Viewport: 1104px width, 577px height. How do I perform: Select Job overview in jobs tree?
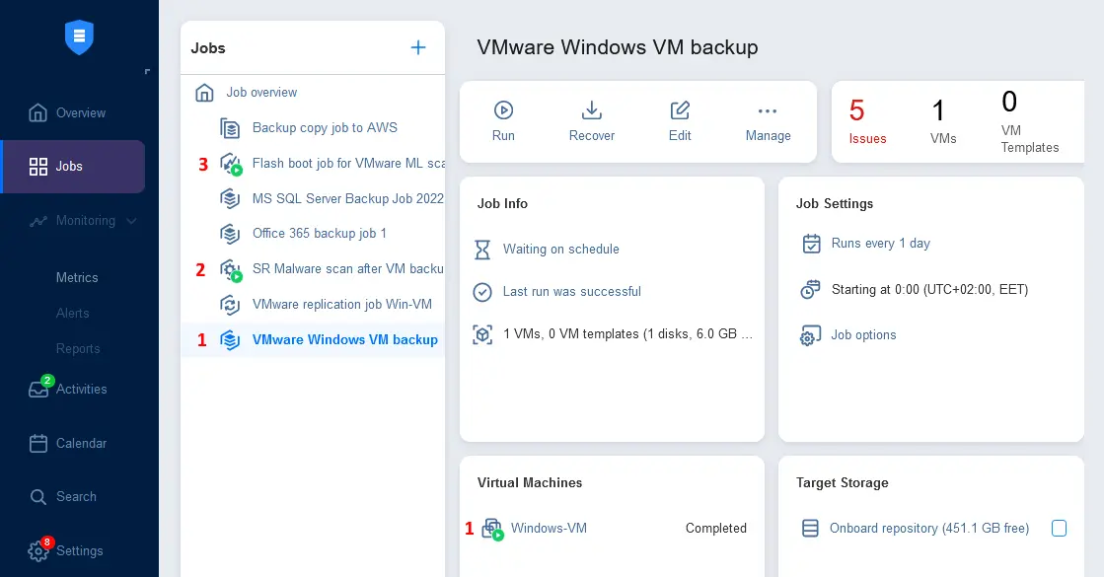261,92
